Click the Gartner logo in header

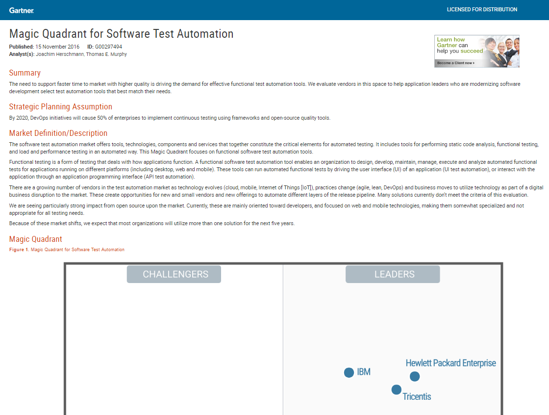coord(22,10)
